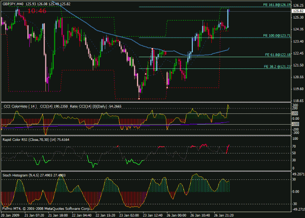Click the 21 Jan 18:00 time axis label
Viewport: 305px width, 218px height.
58,216
